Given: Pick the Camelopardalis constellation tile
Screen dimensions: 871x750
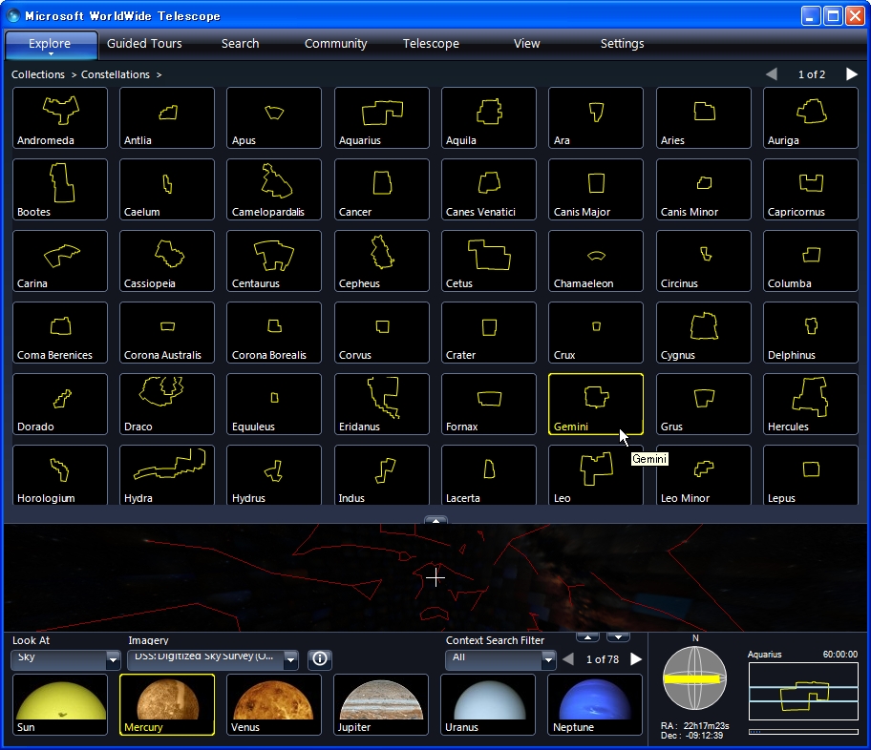Looking at the screenshot, I should [x=274, y=189].
